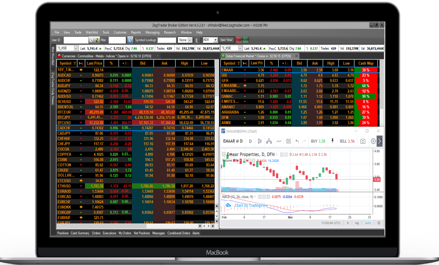
Task: Sort currencies table by Last Price header
Action: [94, 63]
